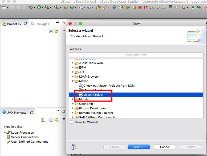Expand the jBPM folder

[x=72, y=67]
